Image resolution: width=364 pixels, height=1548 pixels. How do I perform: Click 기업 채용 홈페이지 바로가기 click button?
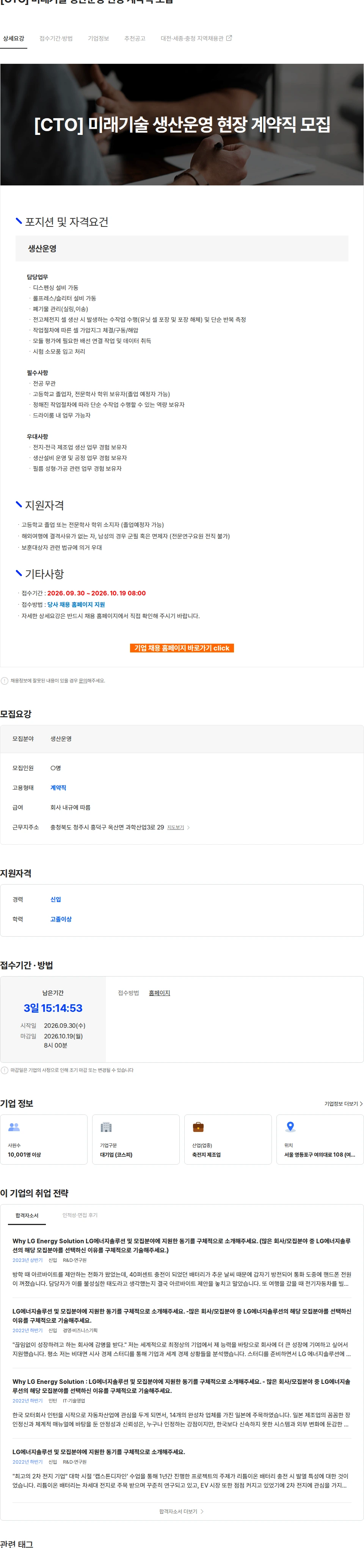[x=182, y=648]
